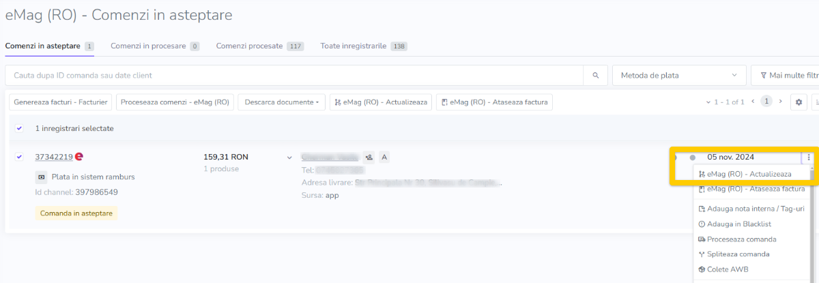The height and width of the screenshot is (283, 819).
Task: Click the payment cash icon near Plata in sistem ramburs
Action: pos(42,177)
